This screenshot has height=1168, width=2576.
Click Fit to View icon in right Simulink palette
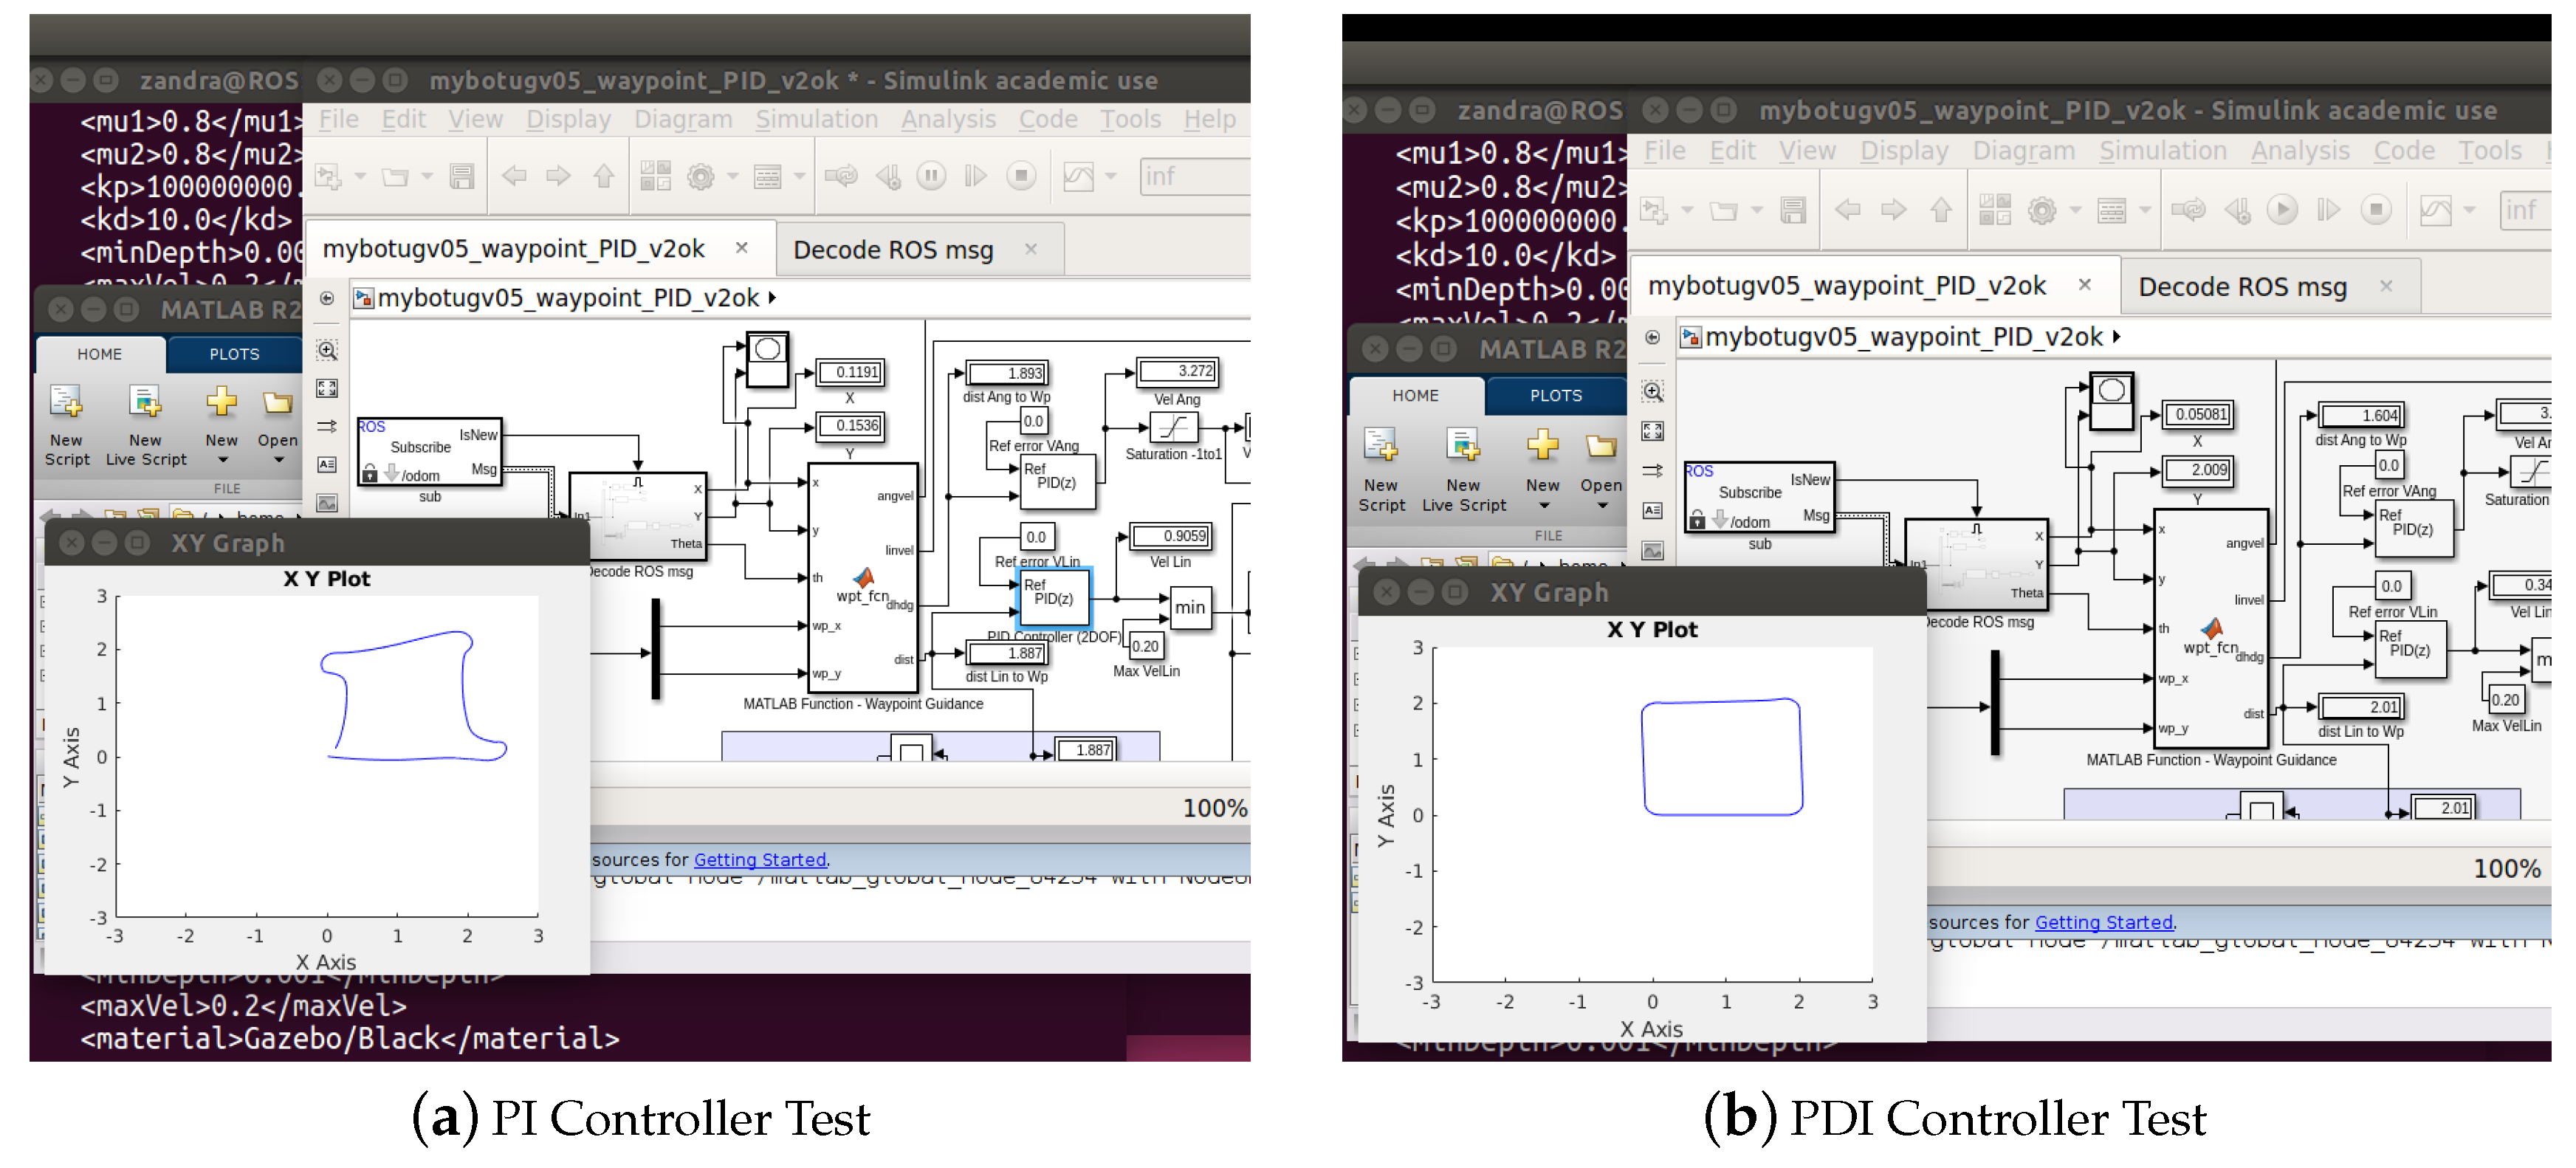pos(1652,431)
